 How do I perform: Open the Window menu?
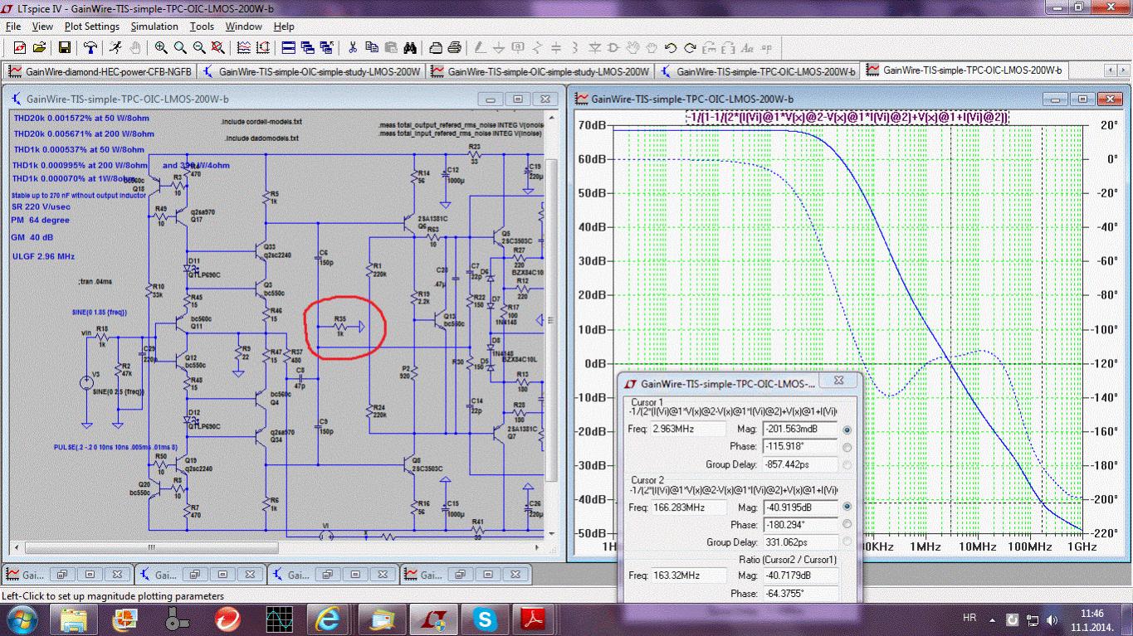click(244, 27)
